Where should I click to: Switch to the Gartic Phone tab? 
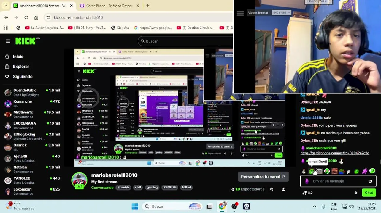tap(109, 6)
